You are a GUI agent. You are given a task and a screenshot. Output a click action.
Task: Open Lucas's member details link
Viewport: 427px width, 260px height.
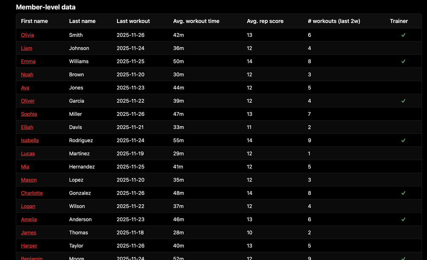click(28, 153)
